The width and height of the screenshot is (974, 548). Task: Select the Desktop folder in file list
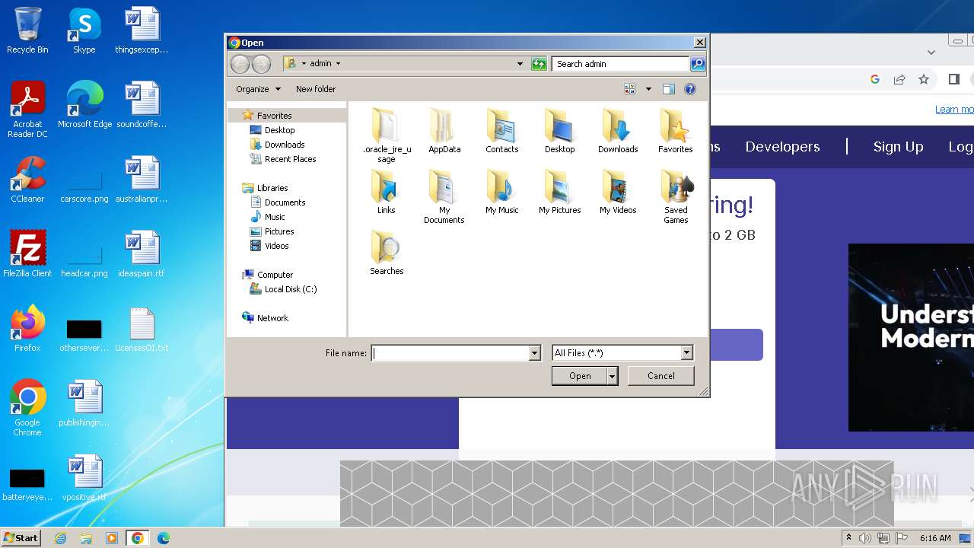click(560, 131)
